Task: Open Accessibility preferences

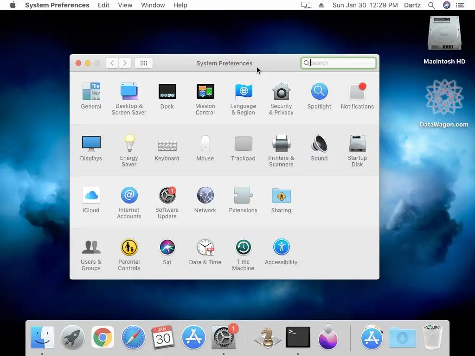Action: 281,252
